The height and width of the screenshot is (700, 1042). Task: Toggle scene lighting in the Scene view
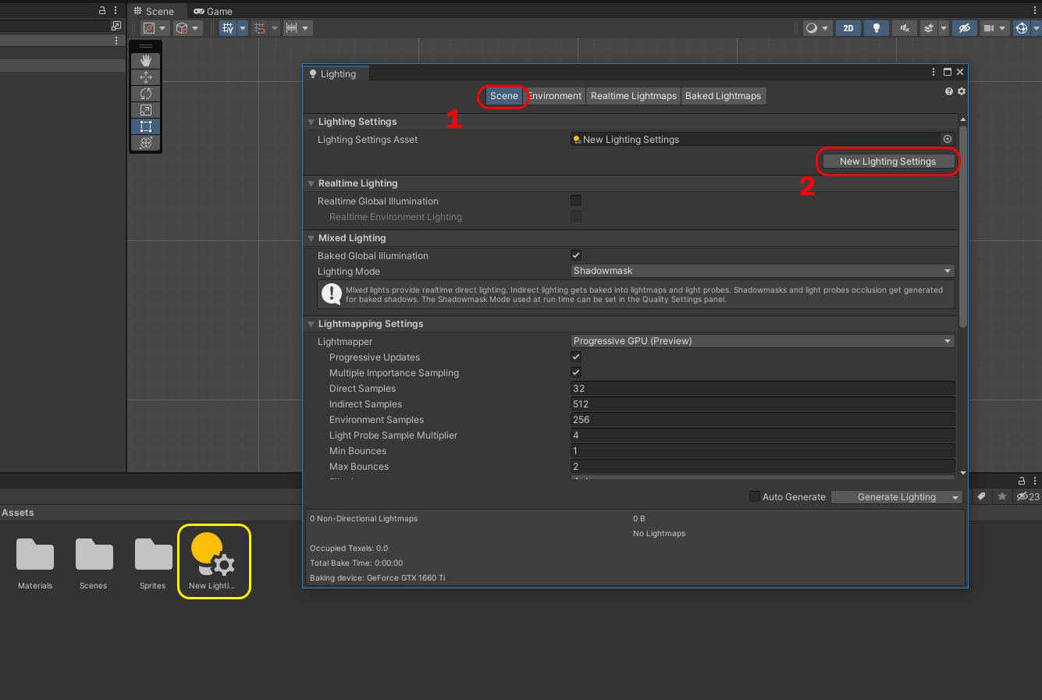876,27
